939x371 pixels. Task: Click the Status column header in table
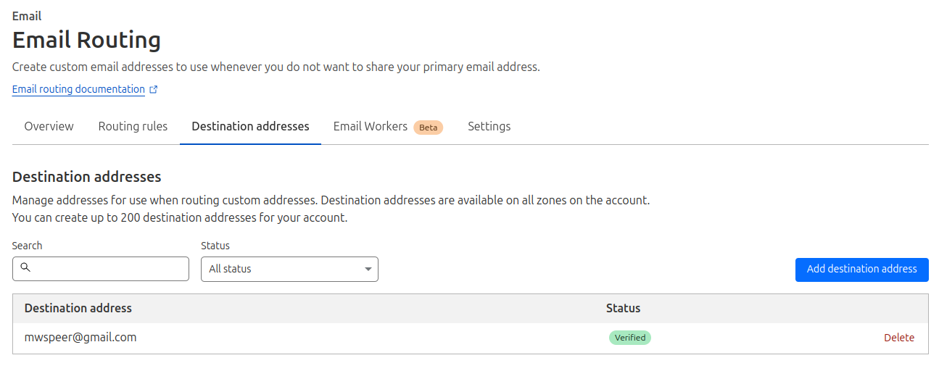click(x=623, y=309)
